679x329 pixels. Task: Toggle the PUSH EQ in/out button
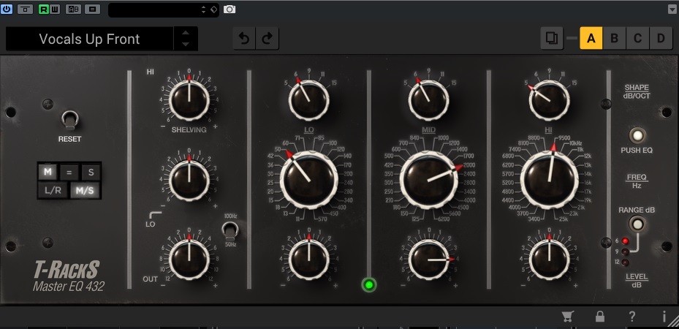pyautogui.click(x=637, y=135)
